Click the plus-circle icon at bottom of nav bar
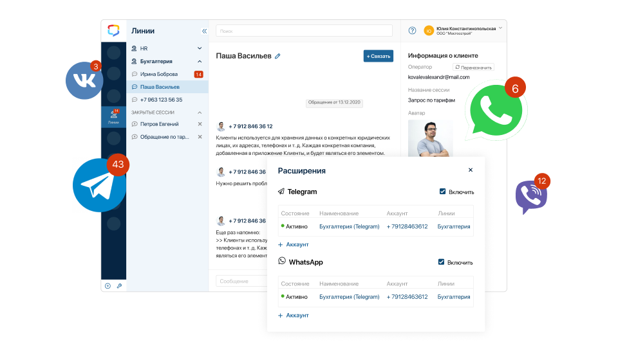Image resolution: width=618 pixels, height=351 pixels. tap(108, 285)
